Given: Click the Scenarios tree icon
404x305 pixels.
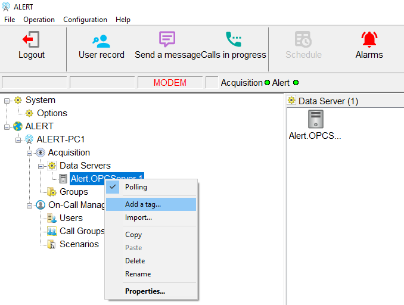Looking at the screenshot, I should tap(52, 244).
